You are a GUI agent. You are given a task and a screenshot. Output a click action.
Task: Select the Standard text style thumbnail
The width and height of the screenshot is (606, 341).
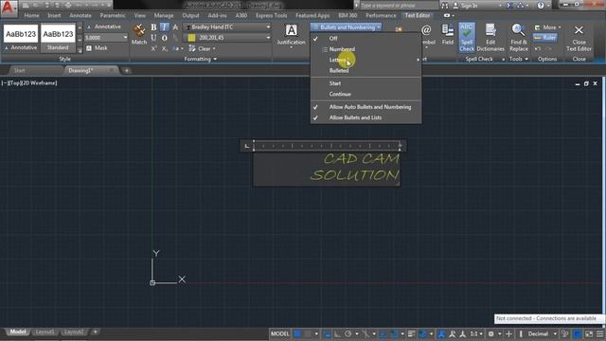coord(58,38)
